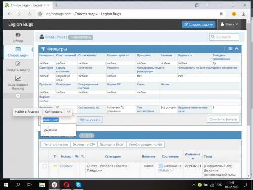The image size is (253, 190).
Task: Click the browser page reload icon
Action: pyautogui.click(x=29, y=14)
